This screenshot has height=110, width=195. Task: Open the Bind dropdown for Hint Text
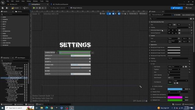(x=185, y=42)
